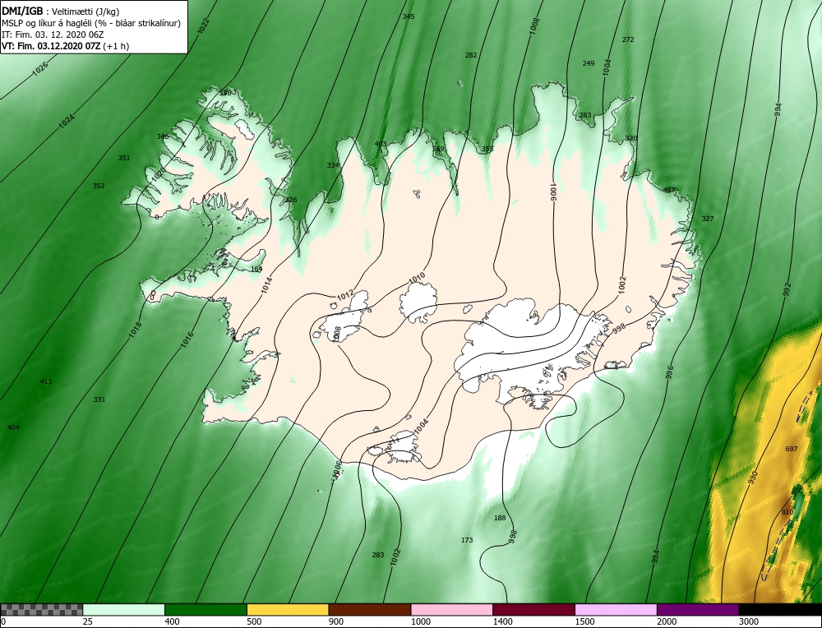Click the 1016 isobar label
This screenshot has height=628, width=822.
[x=187, y=339]
